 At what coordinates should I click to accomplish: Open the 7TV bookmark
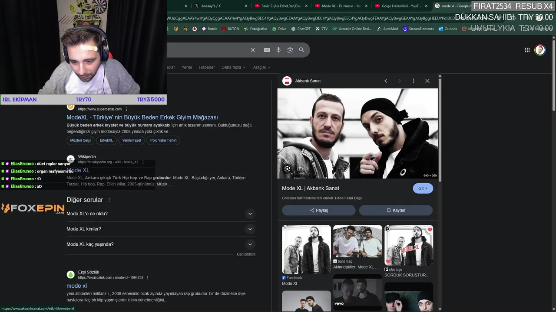tap(321, 29)
